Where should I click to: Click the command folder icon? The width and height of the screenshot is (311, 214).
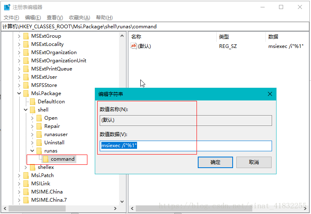(46, 159)
